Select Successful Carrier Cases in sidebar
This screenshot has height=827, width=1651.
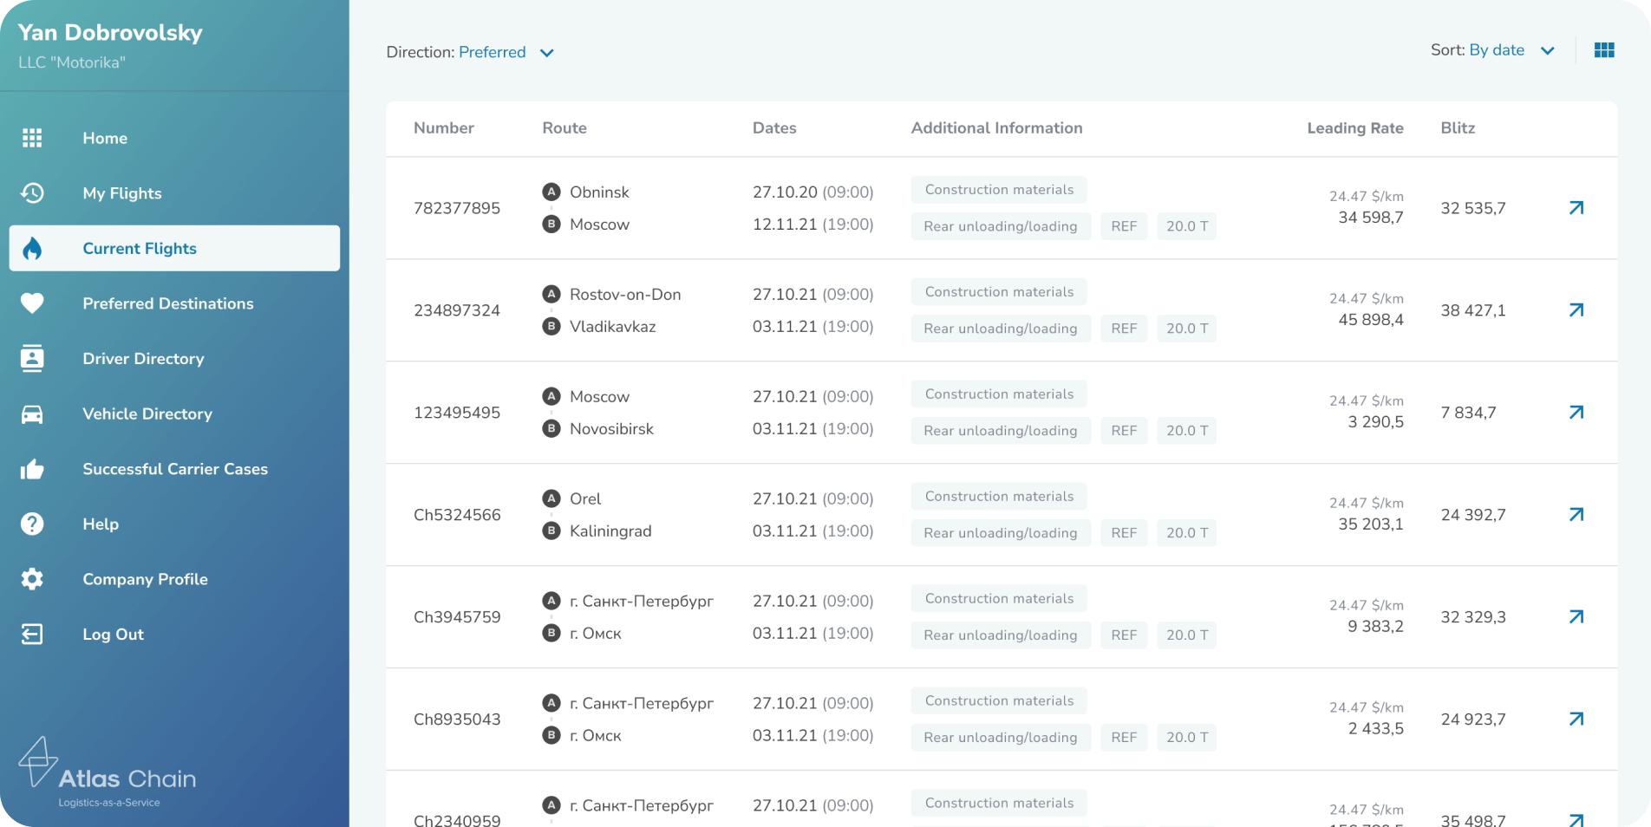[174, 469]
